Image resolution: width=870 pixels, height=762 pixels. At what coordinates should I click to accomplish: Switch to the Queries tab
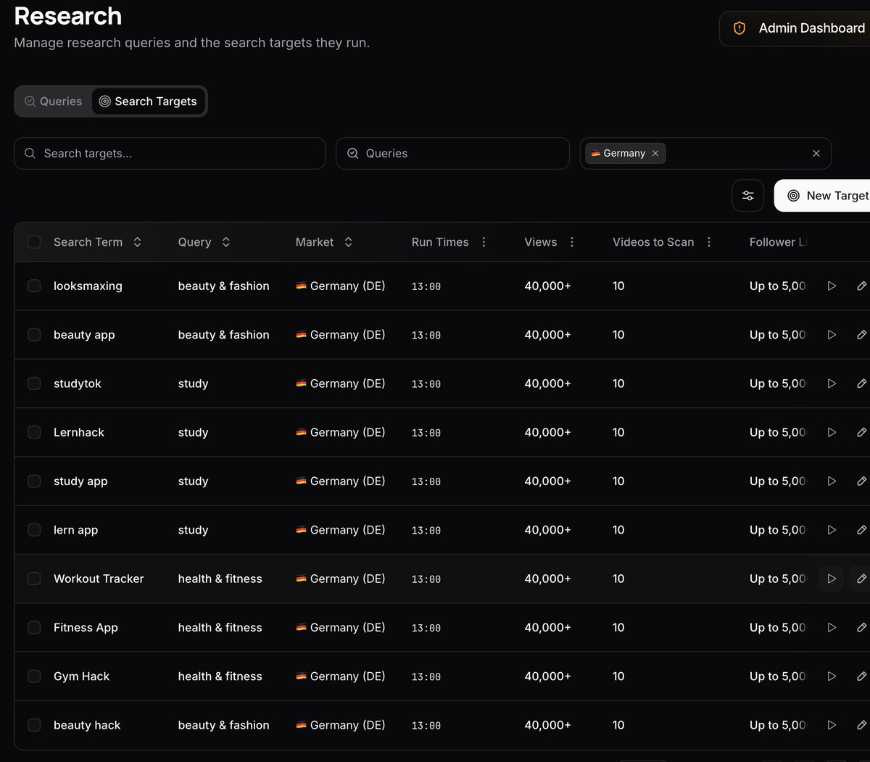(54, 102)
